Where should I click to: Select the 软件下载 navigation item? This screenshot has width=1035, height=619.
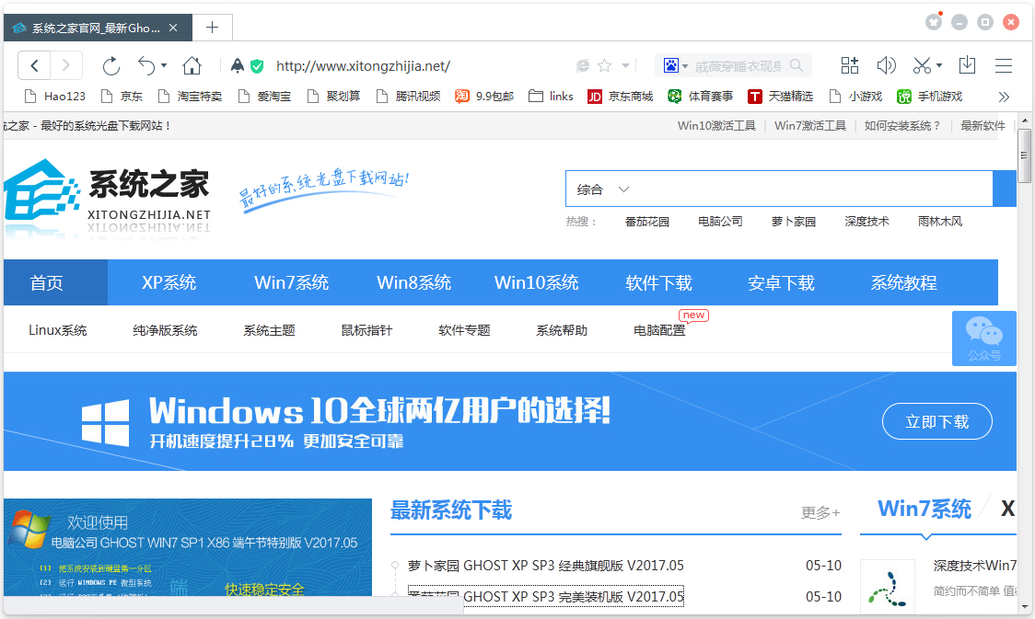click(x=658, y=282)
